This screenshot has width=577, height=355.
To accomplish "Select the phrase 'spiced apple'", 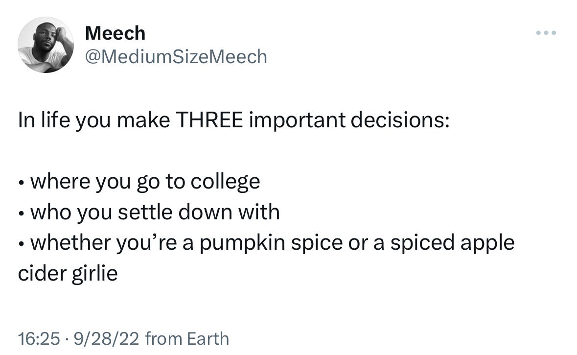I will [452, 243].
